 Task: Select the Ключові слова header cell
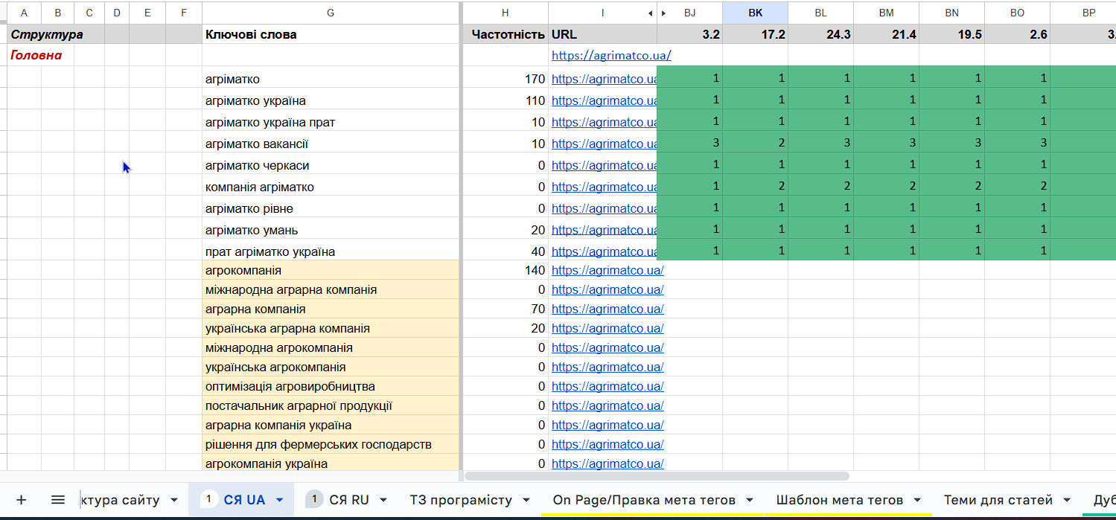coord(331,34)
